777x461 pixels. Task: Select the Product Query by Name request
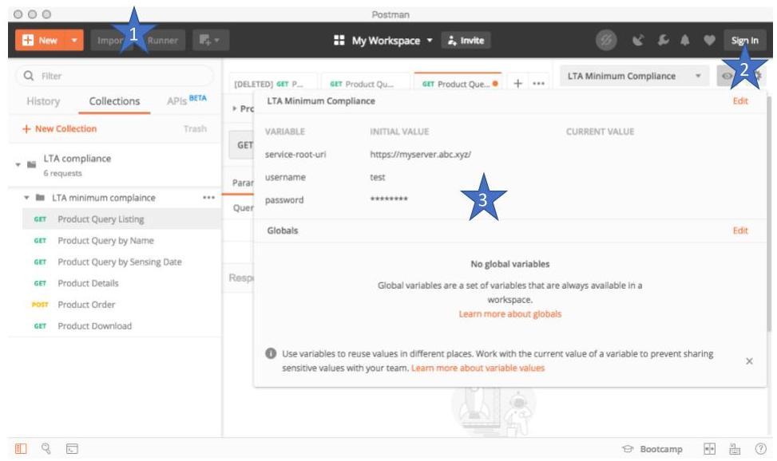[121, 241]
